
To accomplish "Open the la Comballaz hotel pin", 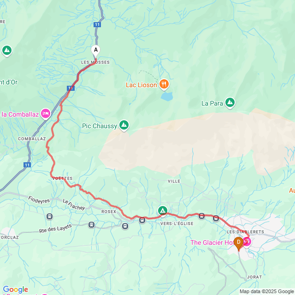I will pos(46,114).
